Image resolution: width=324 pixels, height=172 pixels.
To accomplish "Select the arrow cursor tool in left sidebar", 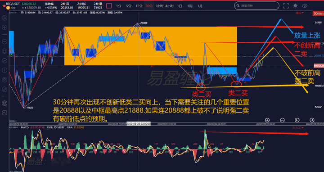I will 4,18.
